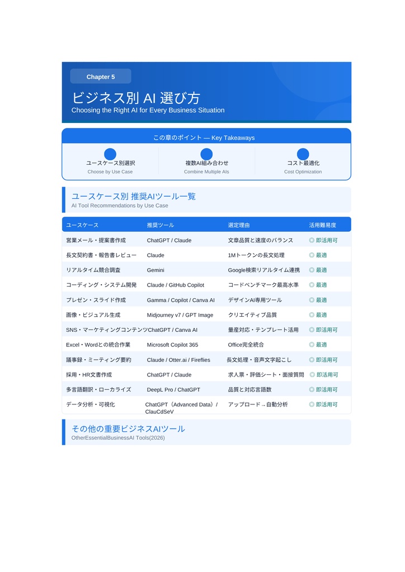This screenshot has height=572, width=405.
Task: Click the 採用・HR文書作成 cell
Action: coord(89,375)
